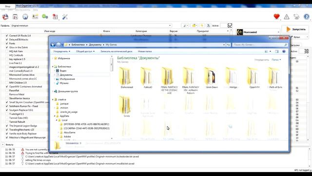Click the Explorer help icon

pos(284,51)
